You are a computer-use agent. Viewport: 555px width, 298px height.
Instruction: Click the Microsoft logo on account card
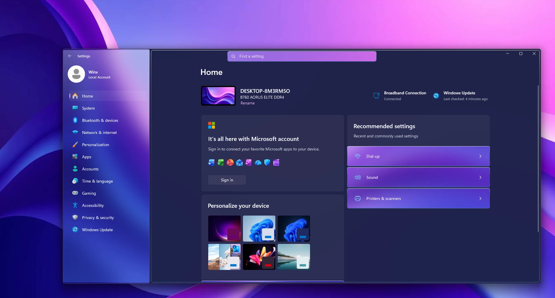[x=212, y=125]
